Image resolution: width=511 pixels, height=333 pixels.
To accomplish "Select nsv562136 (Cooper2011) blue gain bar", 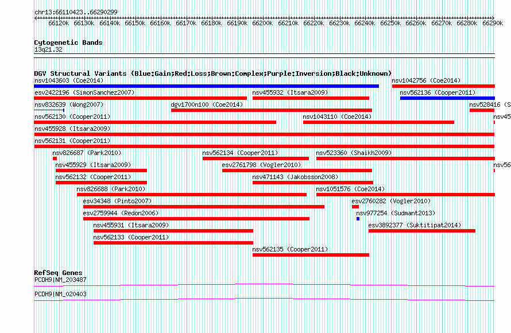I will 447,98.
